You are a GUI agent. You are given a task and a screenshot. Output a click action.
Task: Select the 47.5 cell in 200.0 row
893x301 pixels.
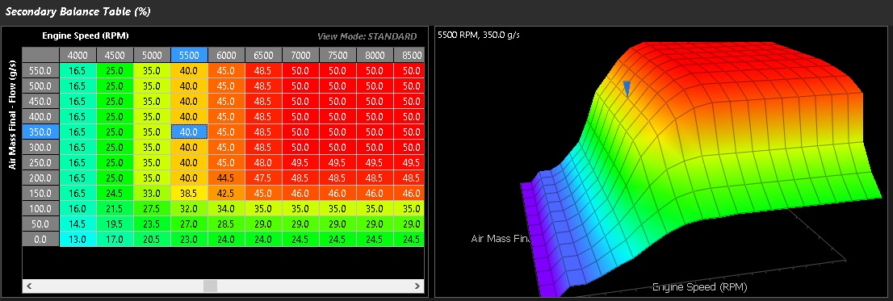(x=264, y=178)
